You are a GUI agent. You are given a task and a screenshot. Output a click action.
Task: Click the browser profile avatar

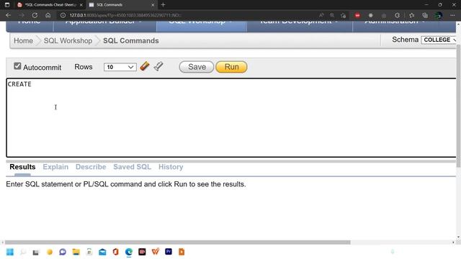tap(438, 15)
